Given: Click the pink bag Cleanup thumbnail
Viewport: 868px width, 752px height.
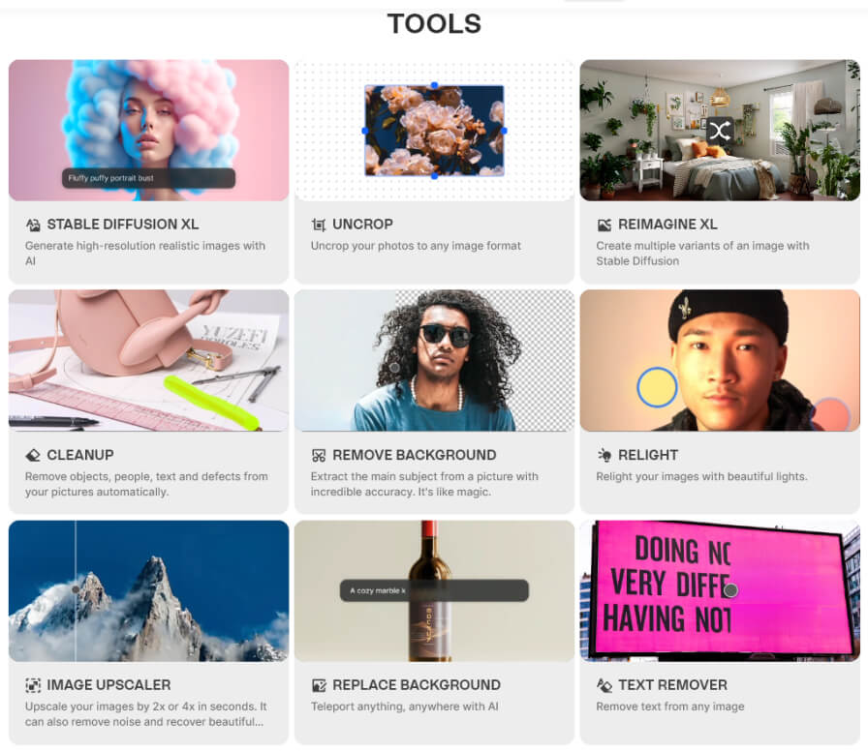Looking at the screenshot, I should tap(149, 361).
